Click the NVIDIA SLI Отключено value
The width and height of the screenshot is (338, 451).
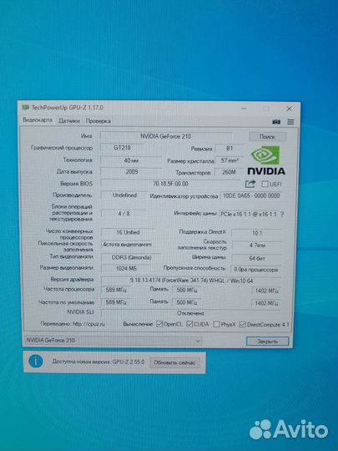tap(190, 313)
